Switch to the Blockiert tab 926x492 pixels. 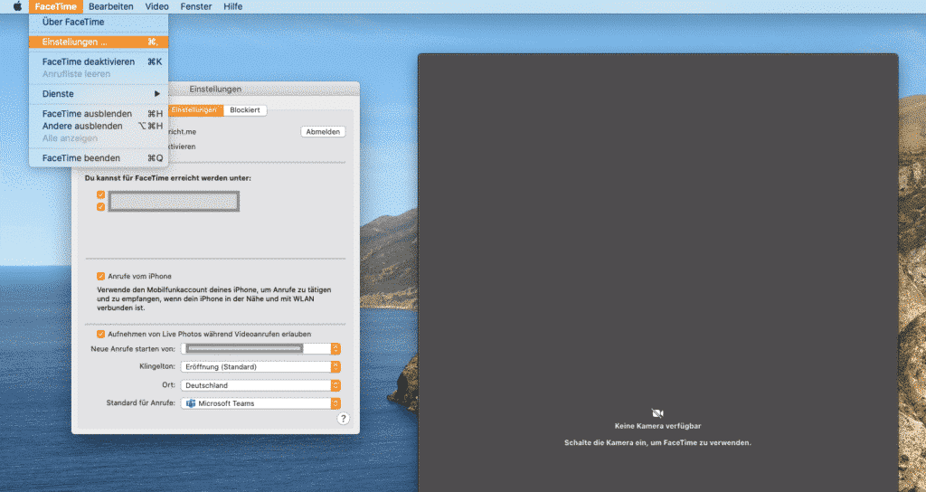click(245, 109)
